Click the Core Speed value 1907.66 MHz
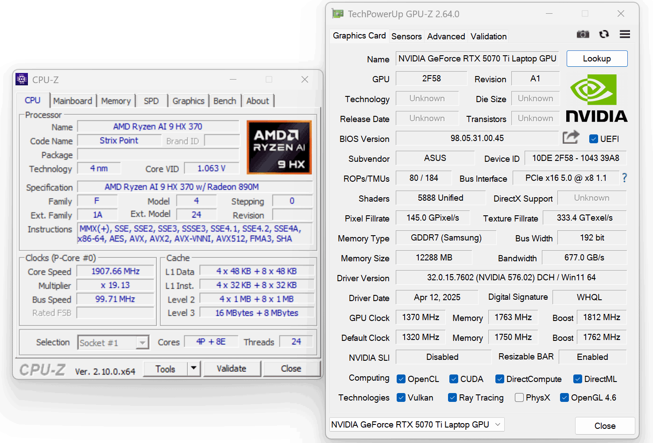653x443 pixels. (x=116, y=271)
